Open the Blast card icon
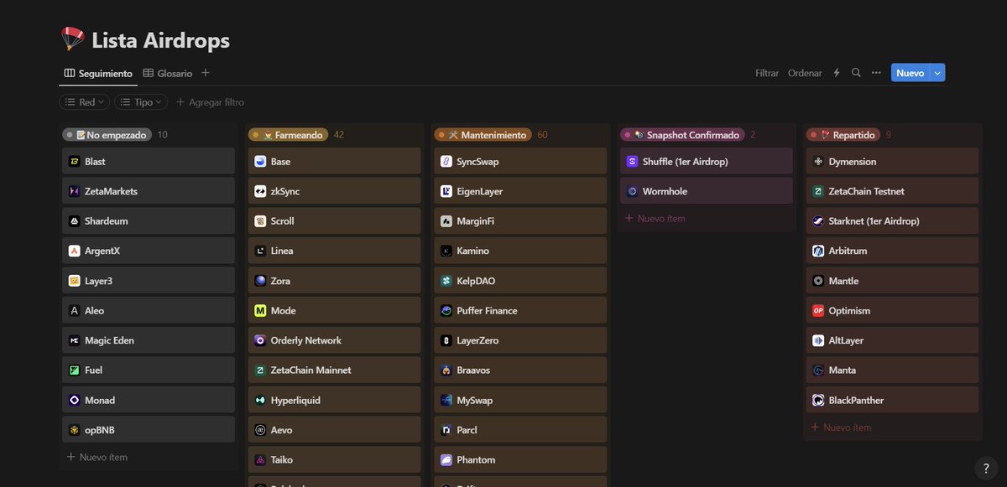Screen dimensions: 1007x487 [75, 162]
